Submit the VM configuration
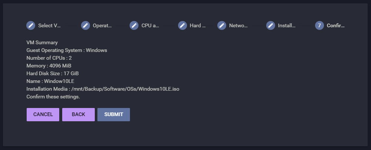 tap(114, 115)
